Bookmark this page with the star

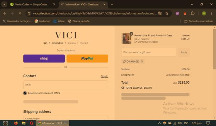167,13
